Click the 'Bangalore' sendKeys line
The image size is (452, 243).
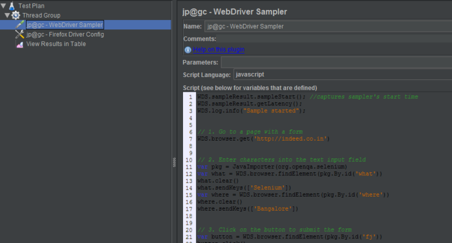(x=248, y=209)
